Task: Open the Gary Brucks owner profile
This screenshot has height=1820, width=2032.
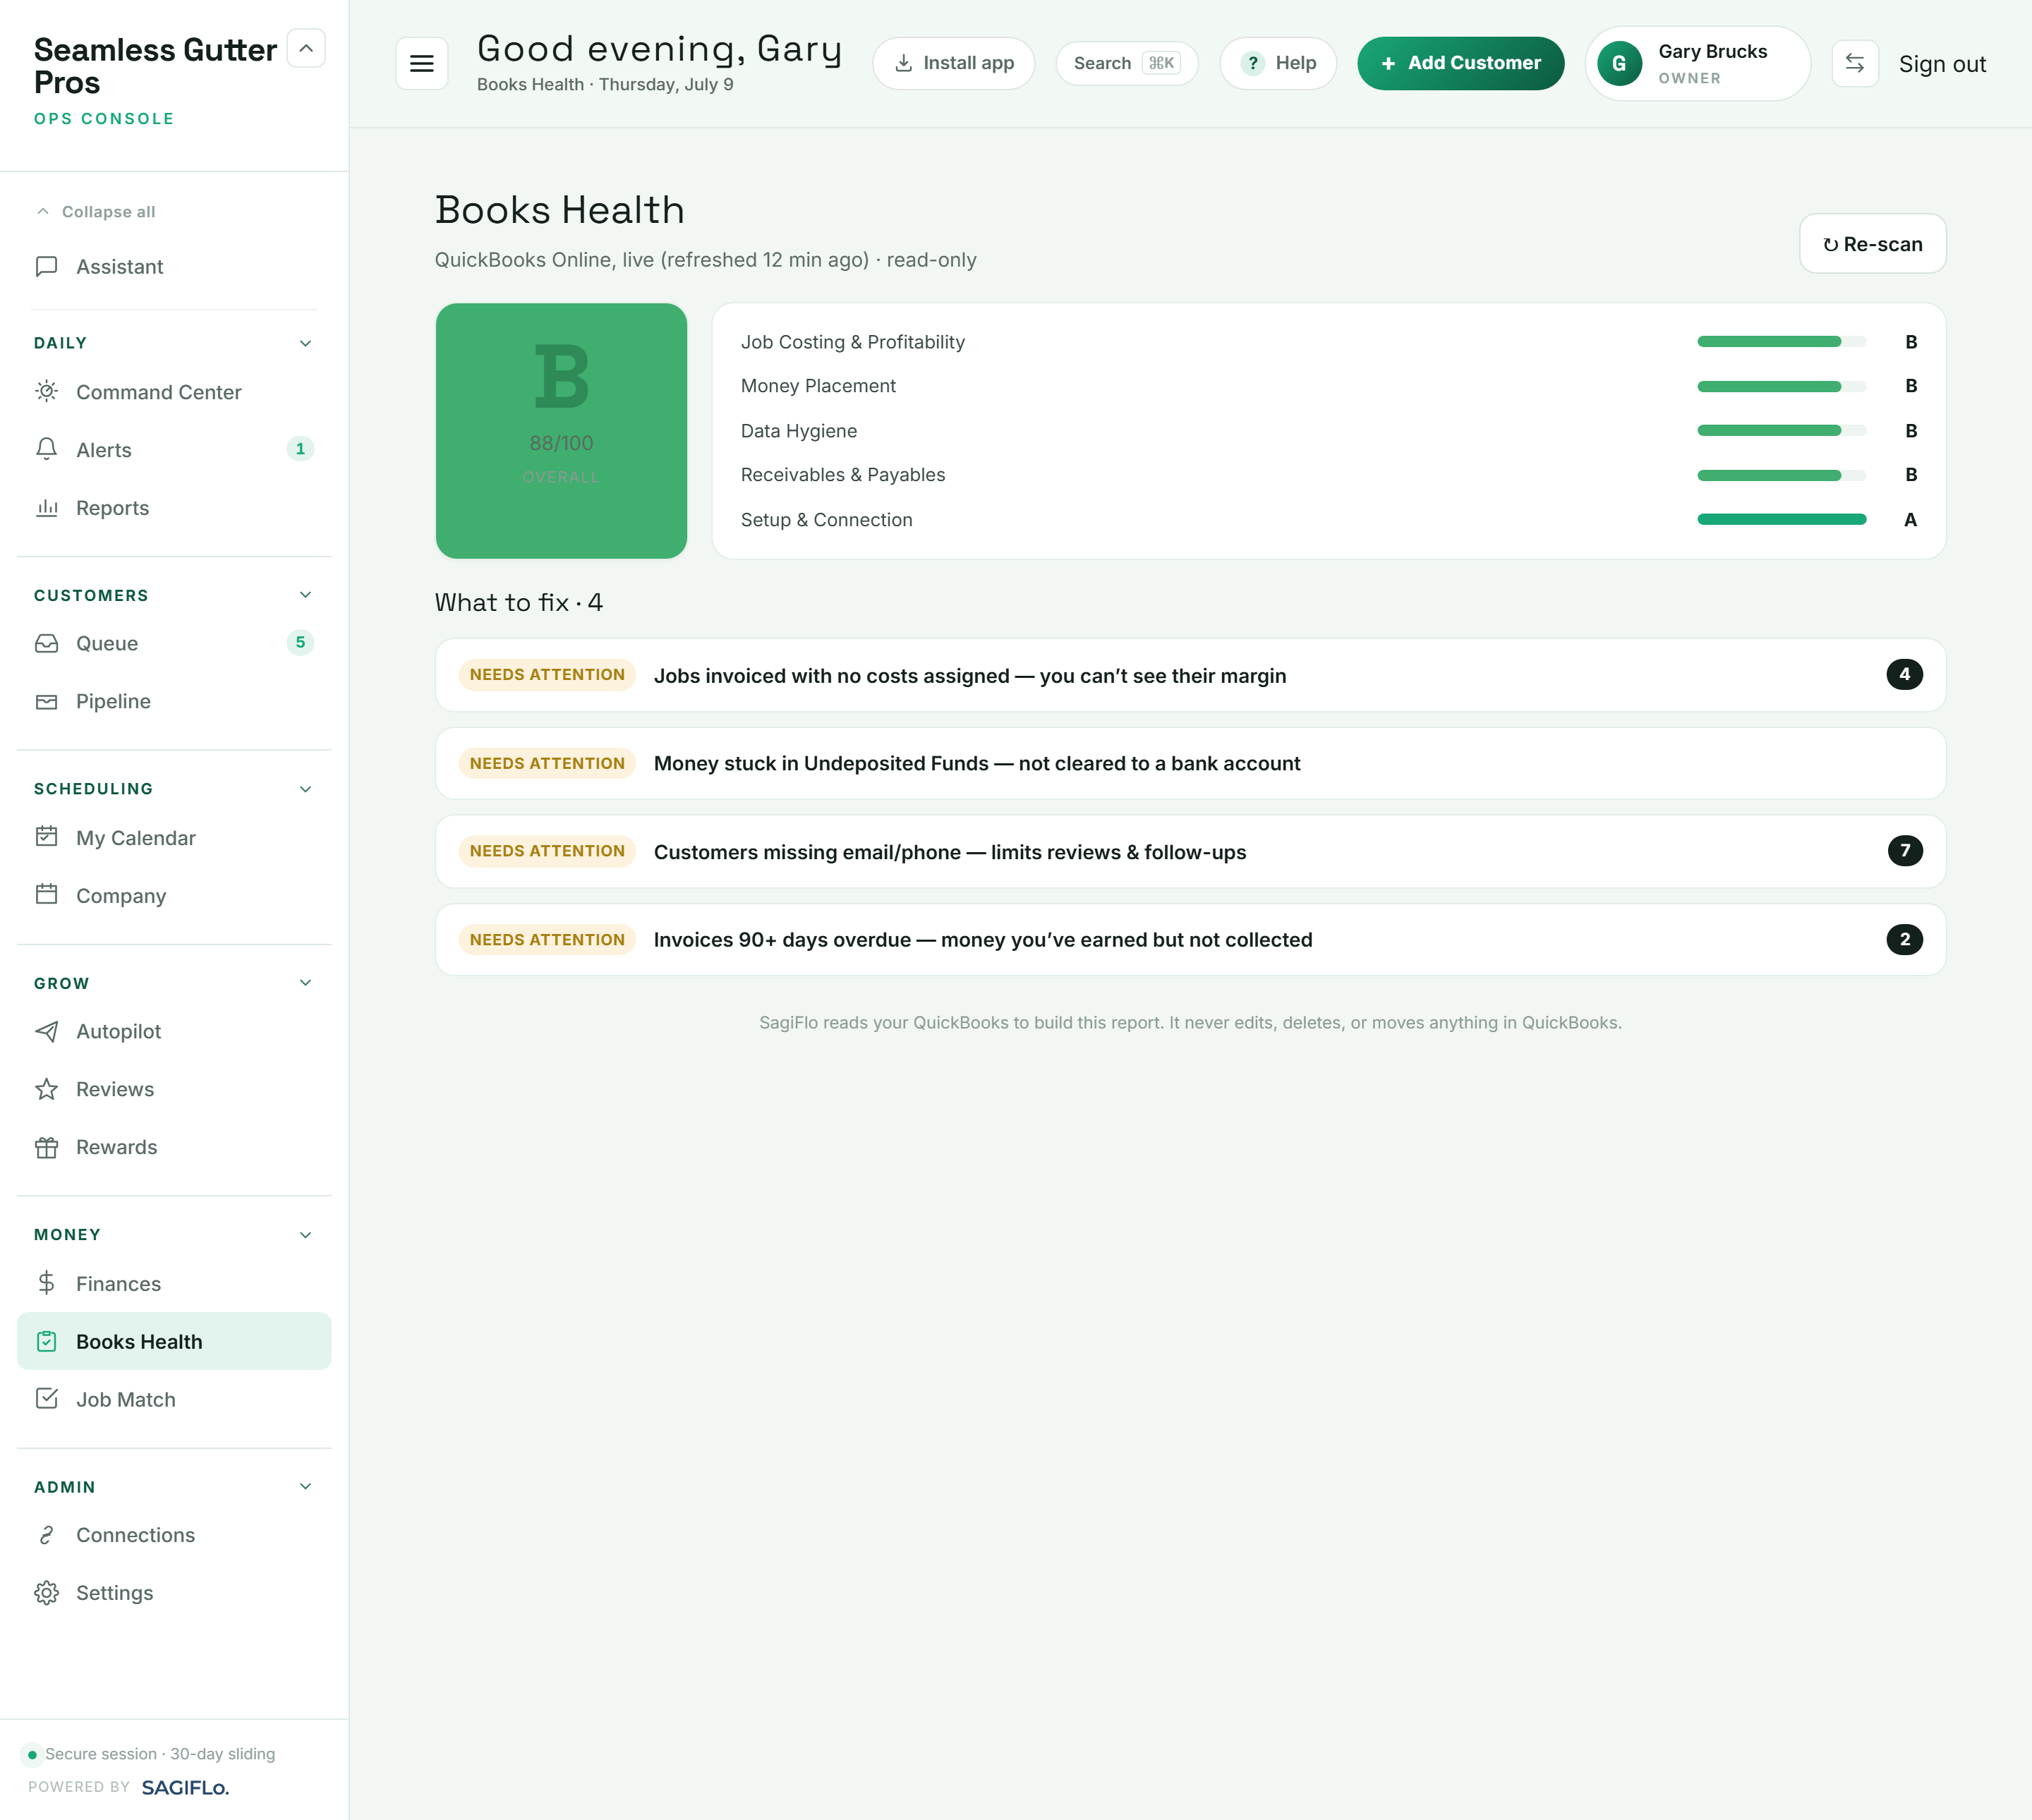Action: tap(1697, 63)
